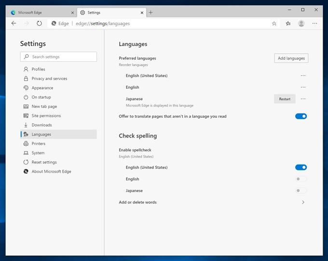Click the Add languages button

coord(291,58)
